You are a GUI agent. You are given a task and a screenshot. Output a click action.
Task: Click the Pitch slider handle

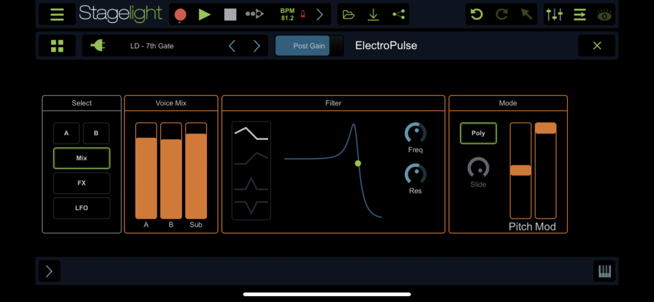pyautogui.click(x=521, y=170)
